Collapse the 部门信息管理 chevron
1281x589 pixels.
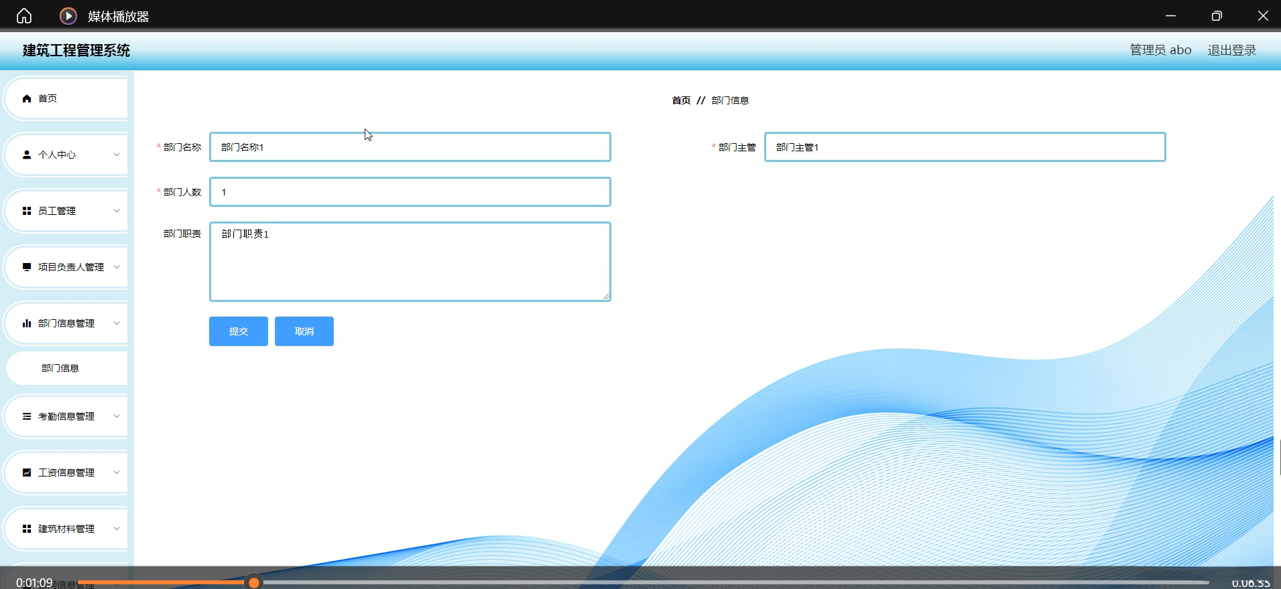(x=117, y=323)
